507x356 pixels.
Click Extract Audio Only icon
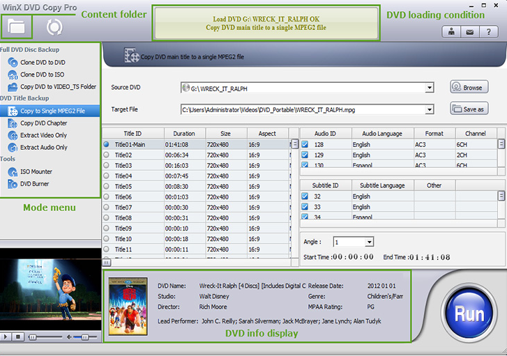tap(13, 147)
